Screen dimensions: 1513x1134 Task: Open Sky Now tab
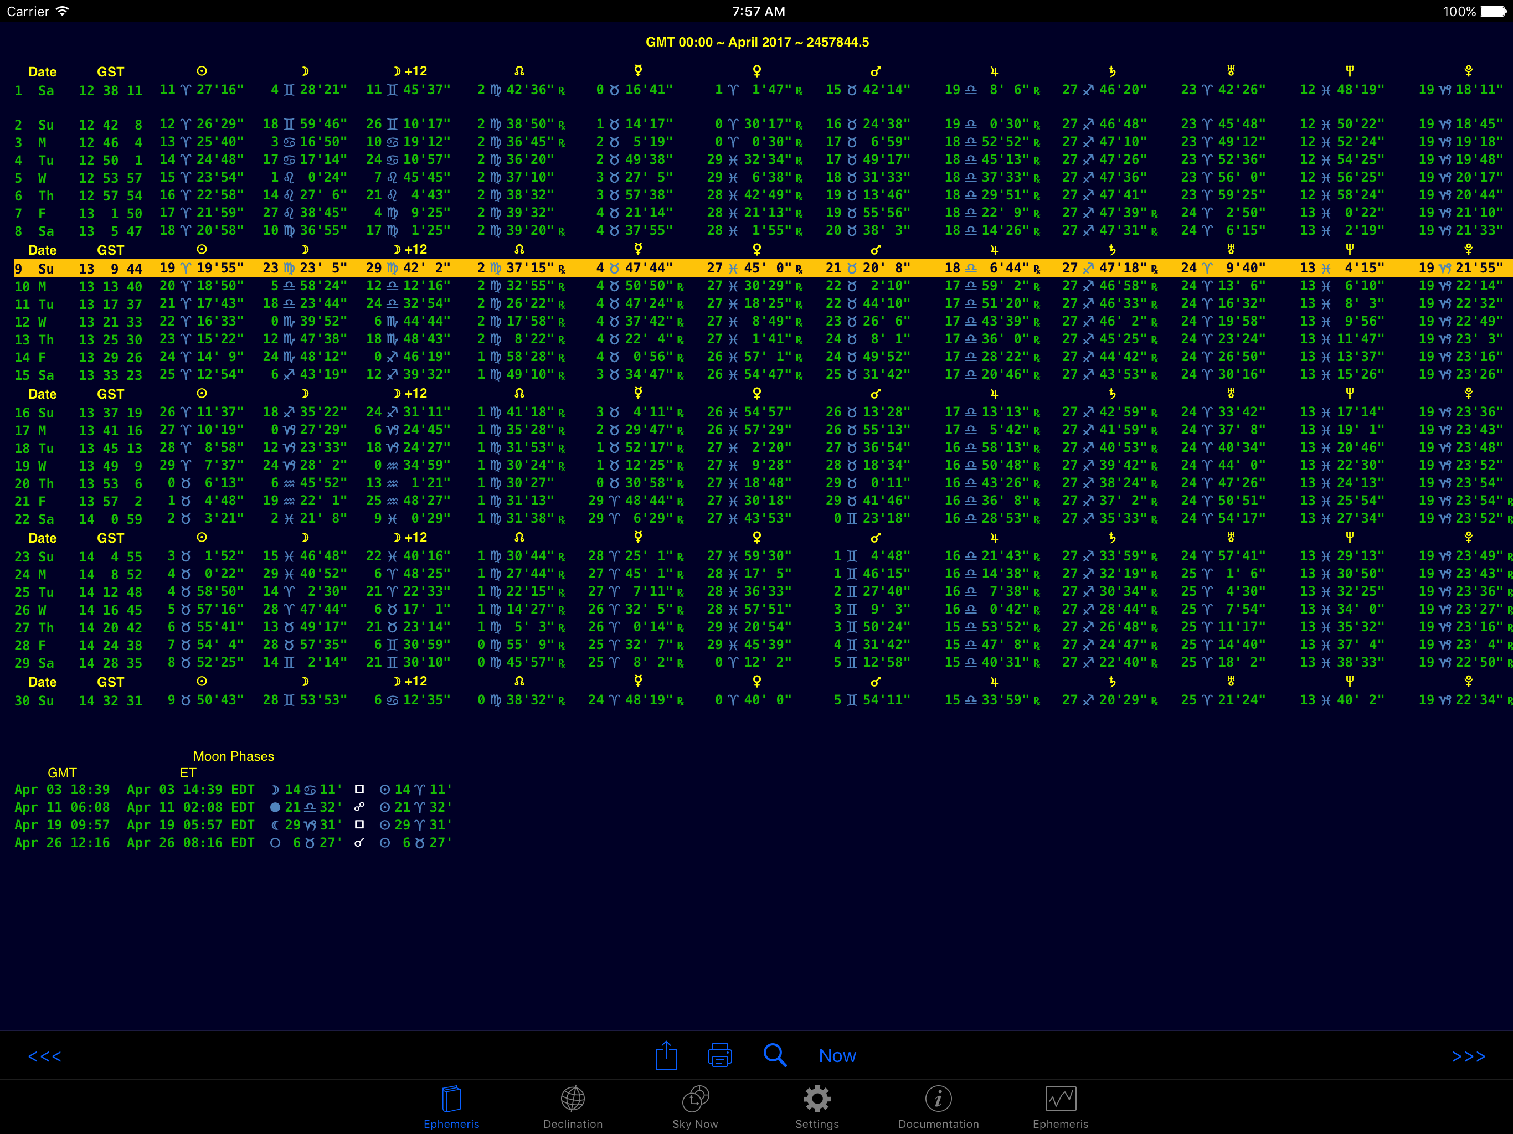coord(695,1107)
